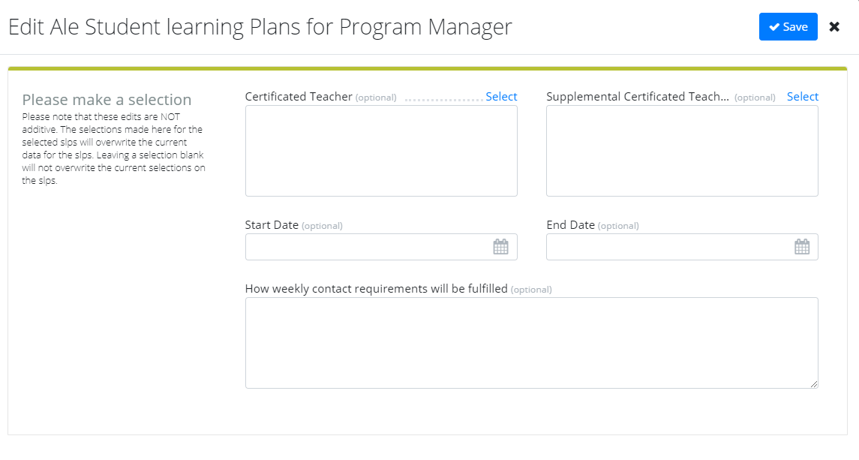Focus the Start Date input field

pyautogui.click(x=368, y=247)
